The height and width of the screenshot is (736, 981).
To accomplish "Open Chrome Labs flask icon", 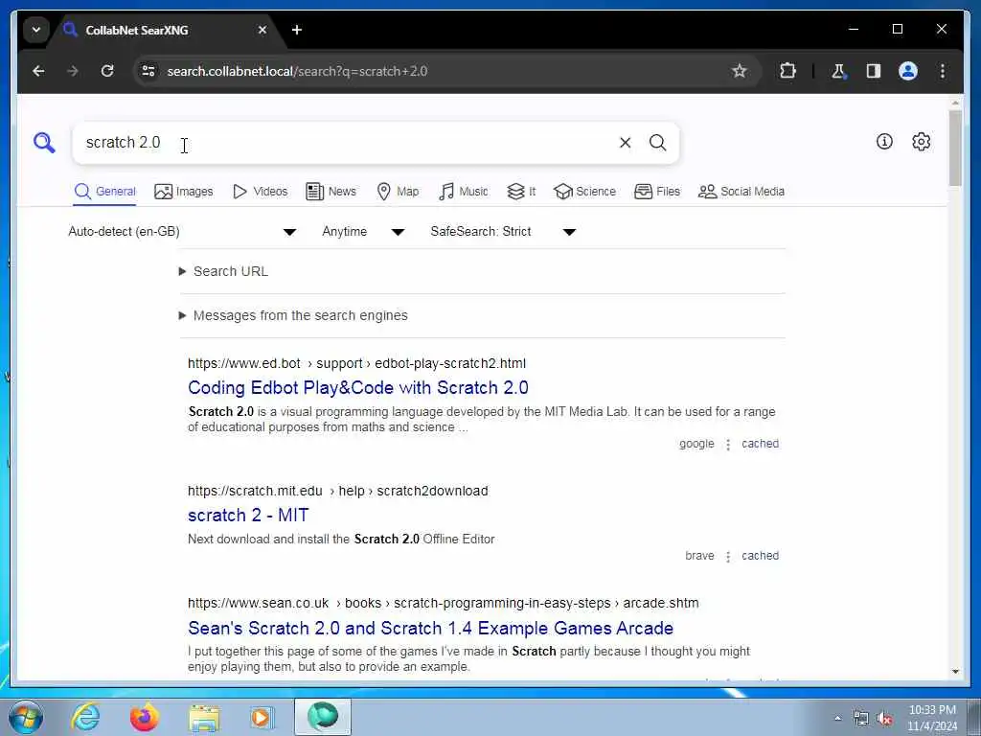I will (x=838, y=71).
